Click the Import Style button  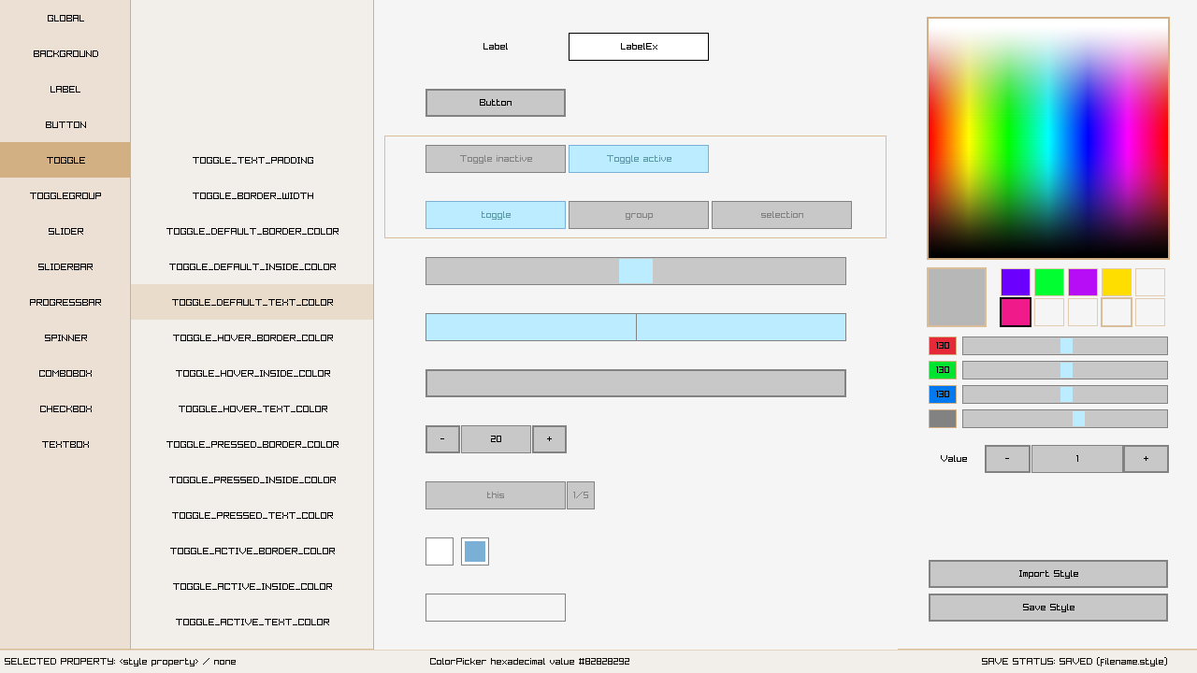(1047, 574)
